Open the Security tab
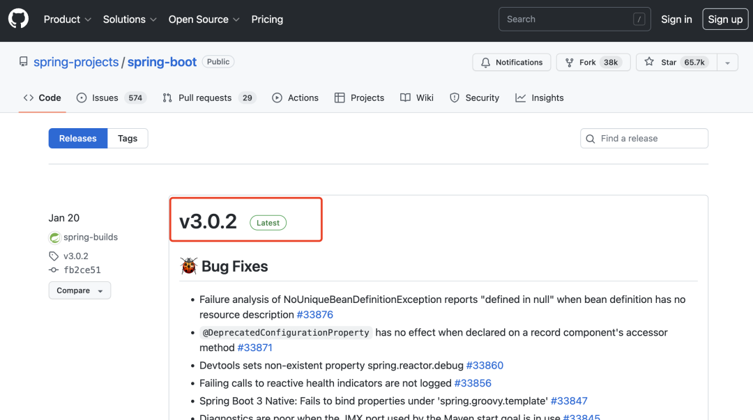This screenshot has width=753, height=420. click(475, 98)
